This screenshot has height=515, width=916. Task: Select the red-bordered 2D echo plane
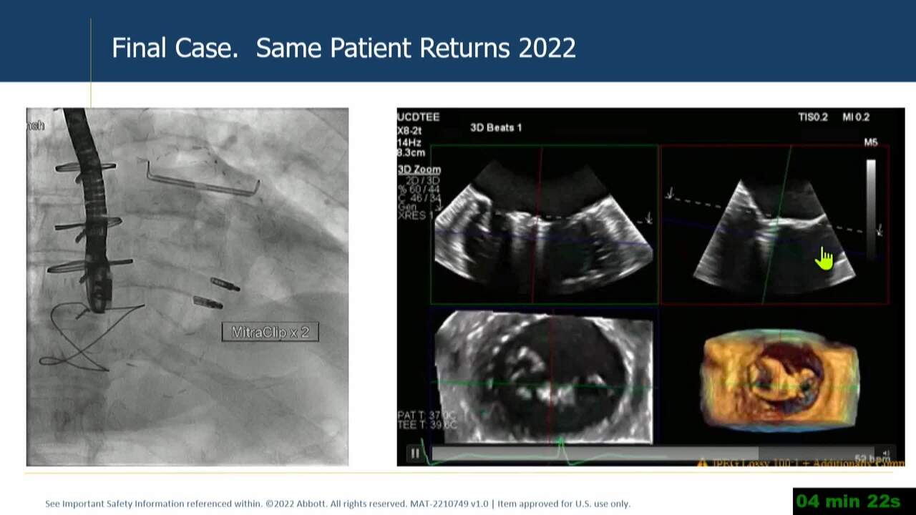point(774,225)
